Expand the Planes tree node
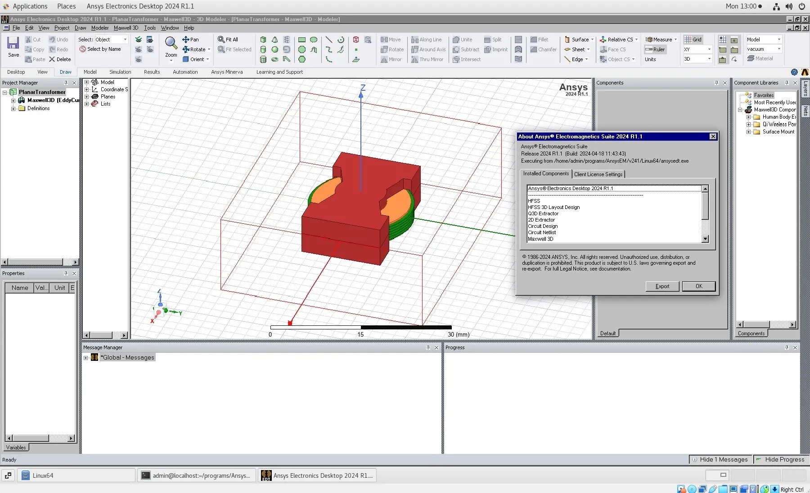 [87, 97]
